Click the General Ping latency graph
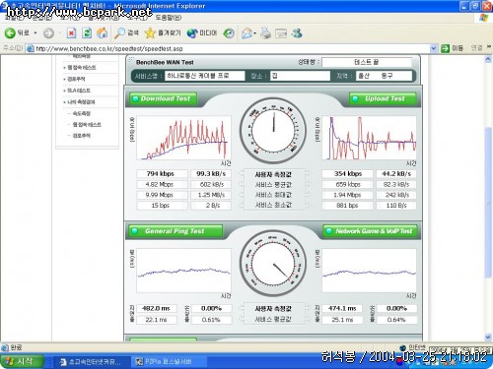 pyautogui.click(x=183, y=271)
